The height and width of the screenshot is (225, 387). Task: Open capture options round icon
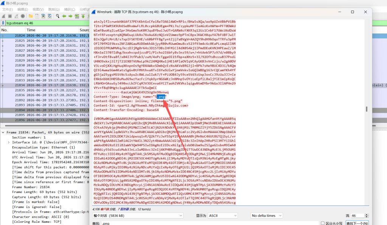pos(23,16)
